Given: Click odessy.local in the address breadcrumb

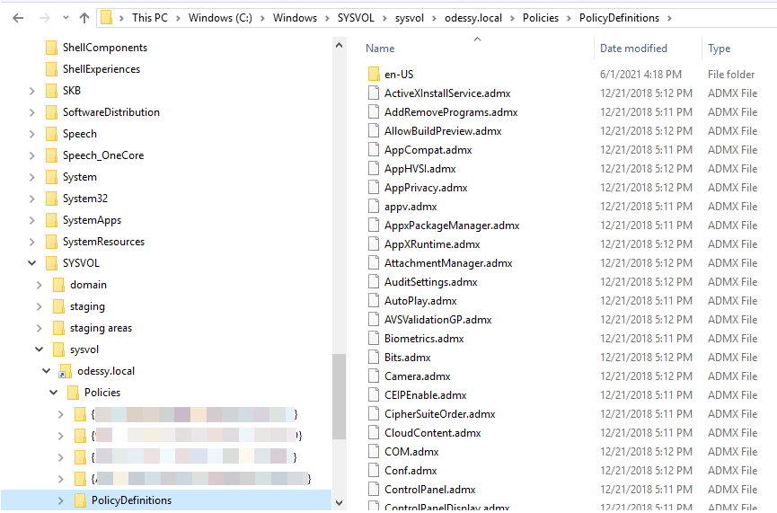Looking at the screenshot, I should [x=473, y=18].
